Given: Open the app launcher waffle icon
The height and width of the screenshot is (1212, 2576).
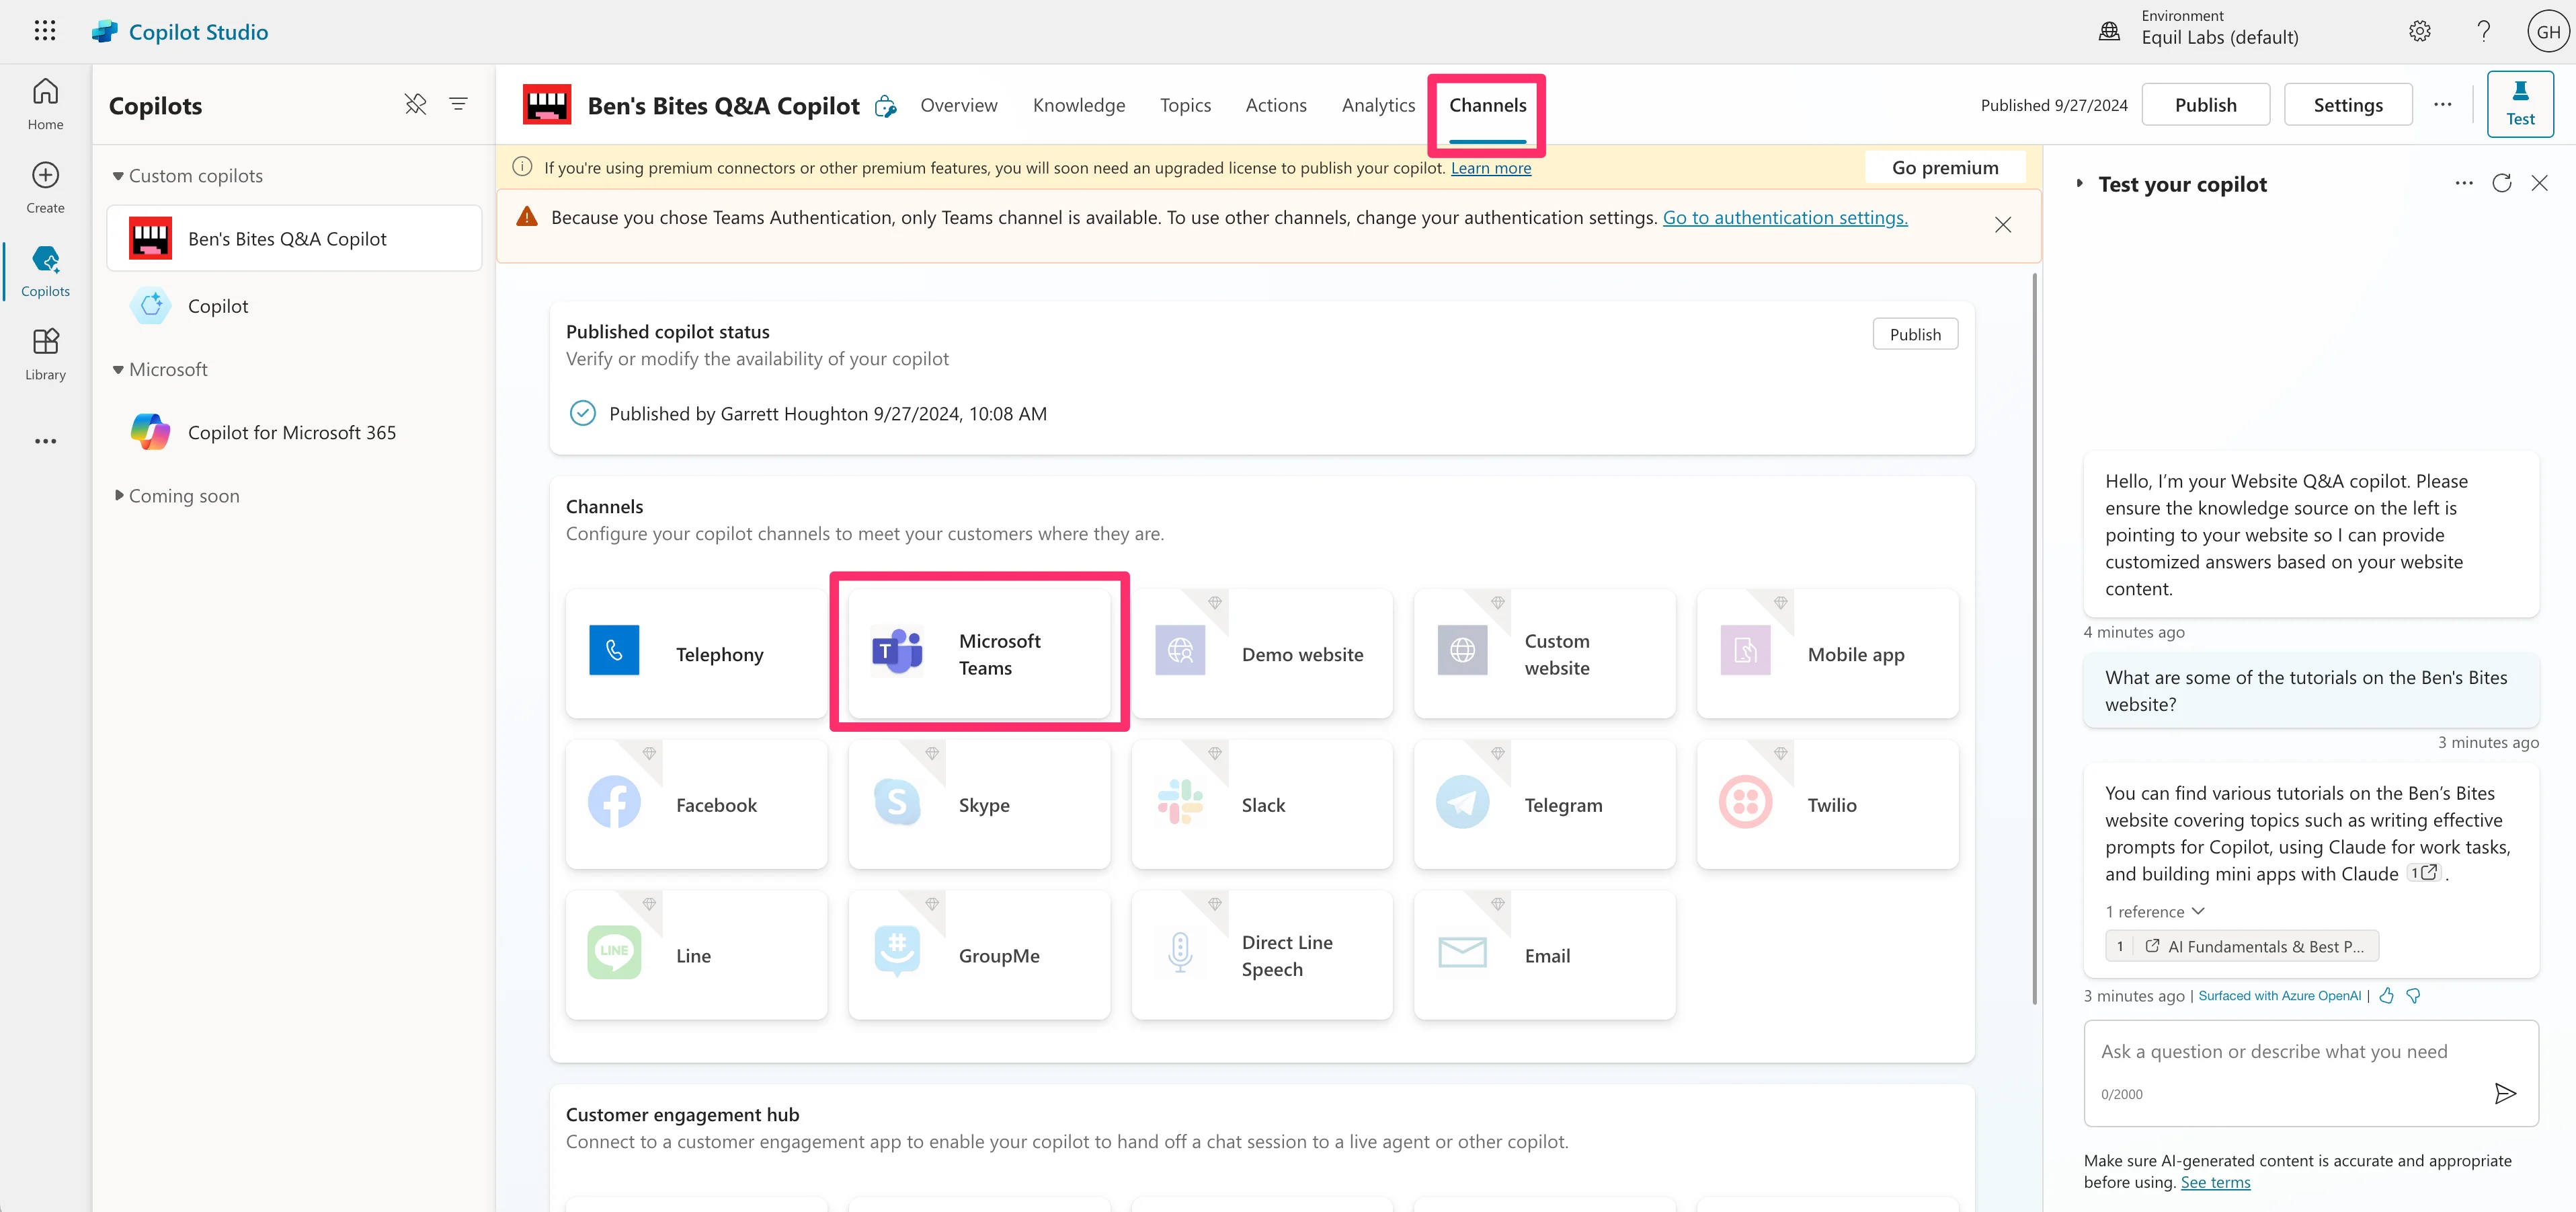Looking at the screenshot, I should (45, 31).
